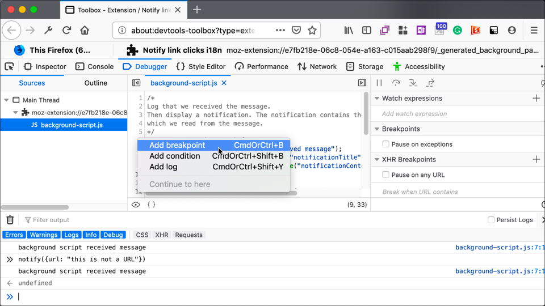Pick an element with the element picker icon
The width and height of the screenshot is (545, 306).
[10, 67]
